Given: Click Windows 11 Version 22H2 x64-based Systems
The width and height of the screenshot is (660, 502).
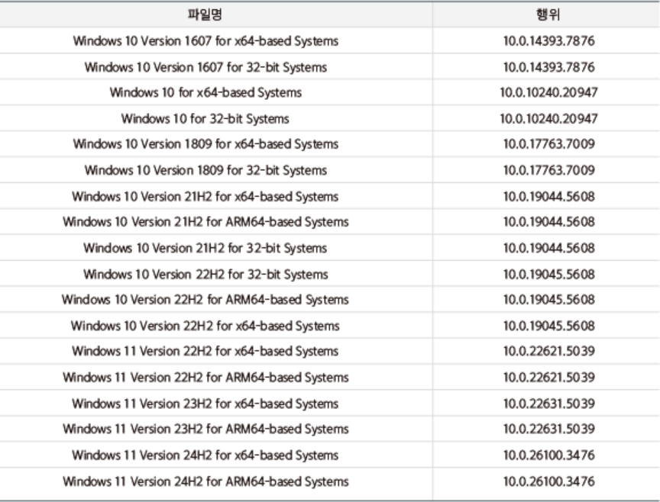Looking at the screenshot, I should [205, 352].
